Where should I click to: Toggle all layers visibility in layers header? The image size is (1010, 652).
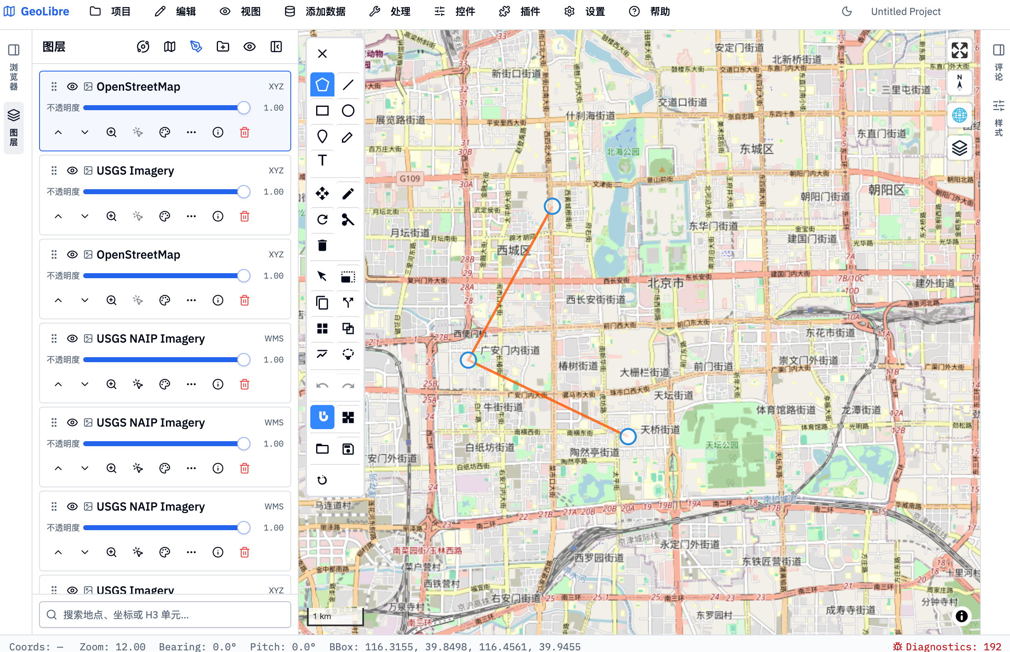[250, 47]
